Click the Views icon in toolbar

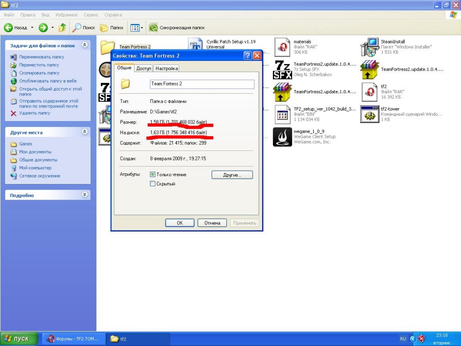[x=135, y=27]
